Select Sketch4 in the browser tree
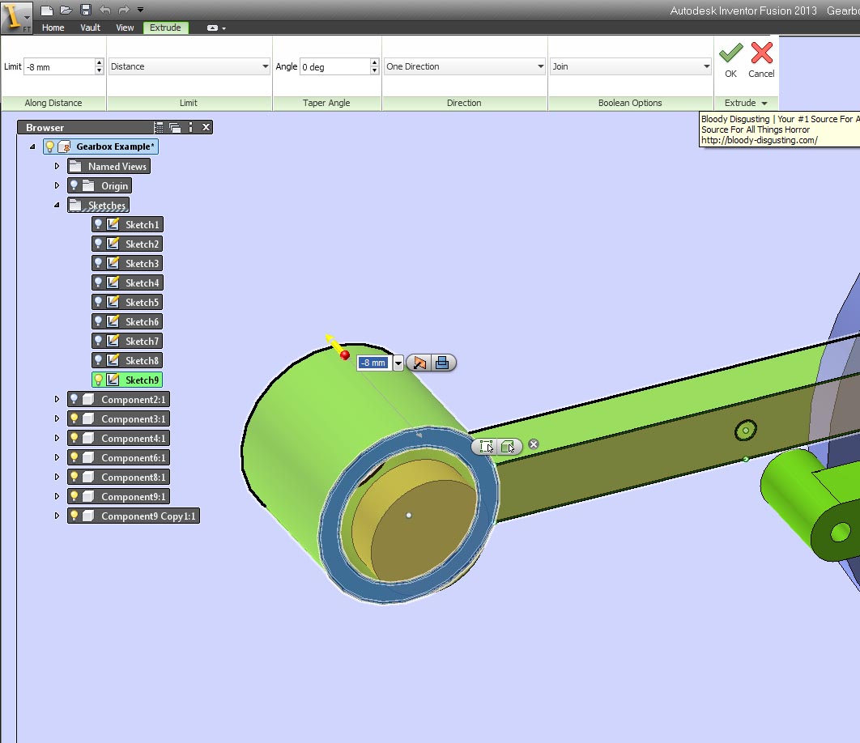The image size is (860, 743). point(127,283)
